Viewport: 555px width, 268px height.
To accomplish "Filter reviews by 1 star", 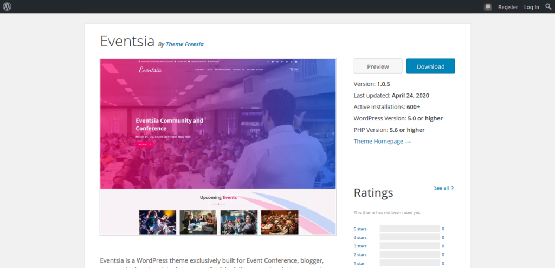I will coord(359,263).
